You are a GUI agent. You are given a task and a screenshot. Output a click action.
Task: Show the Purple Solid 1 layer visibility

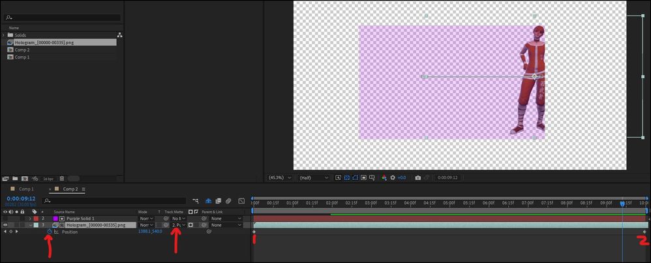pos(5,218)
